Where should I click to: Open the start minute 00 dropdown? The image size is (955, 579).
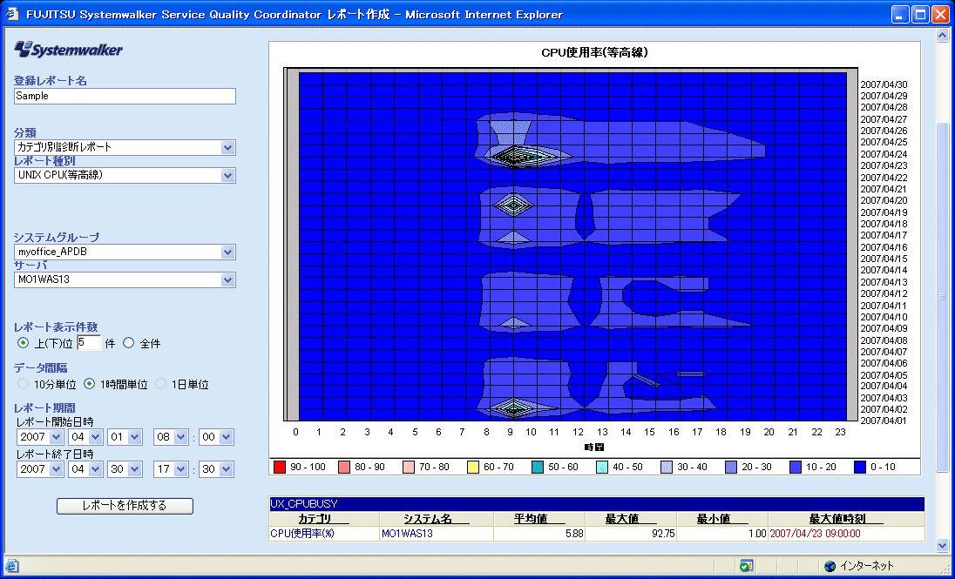226,437
